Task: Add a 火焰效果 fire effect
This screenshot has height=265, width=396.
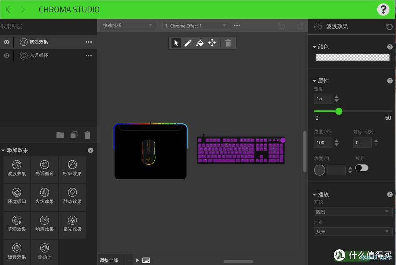Action: (x=44, y=197)
